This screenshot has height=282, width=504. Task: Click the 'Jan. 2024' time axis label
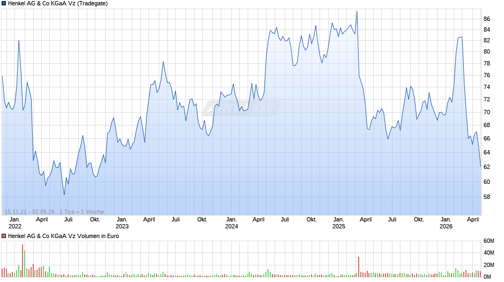click(232, 223)
